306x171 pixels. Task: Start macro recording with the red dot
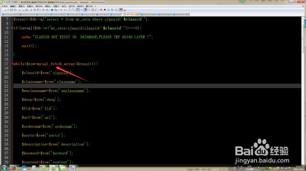click(101, 10)
